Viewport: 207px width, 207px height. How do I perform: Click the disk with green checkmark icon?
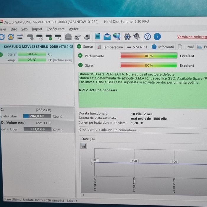click(x=49, y=37)
